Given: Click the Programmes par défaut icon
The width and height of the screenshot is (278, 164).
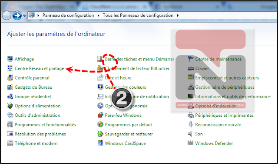Looking at the screenshot, I should click(x=100, y=124).
